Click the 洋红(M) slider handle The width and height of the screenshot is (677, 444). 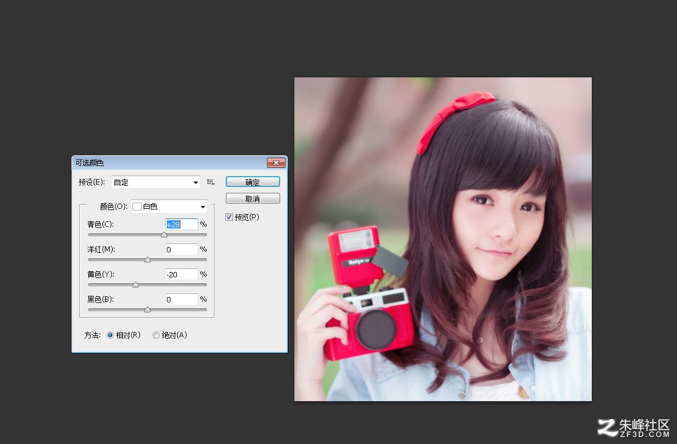[x=148, y=260]
